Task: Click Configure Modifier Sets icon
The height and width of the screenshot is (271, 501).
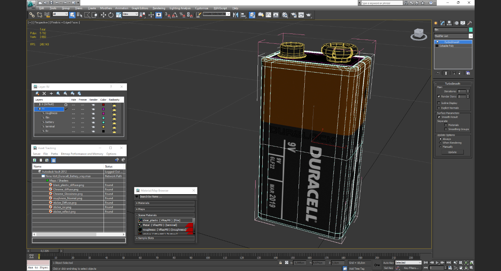Action: pyautogui.click(x=468, y=73)
